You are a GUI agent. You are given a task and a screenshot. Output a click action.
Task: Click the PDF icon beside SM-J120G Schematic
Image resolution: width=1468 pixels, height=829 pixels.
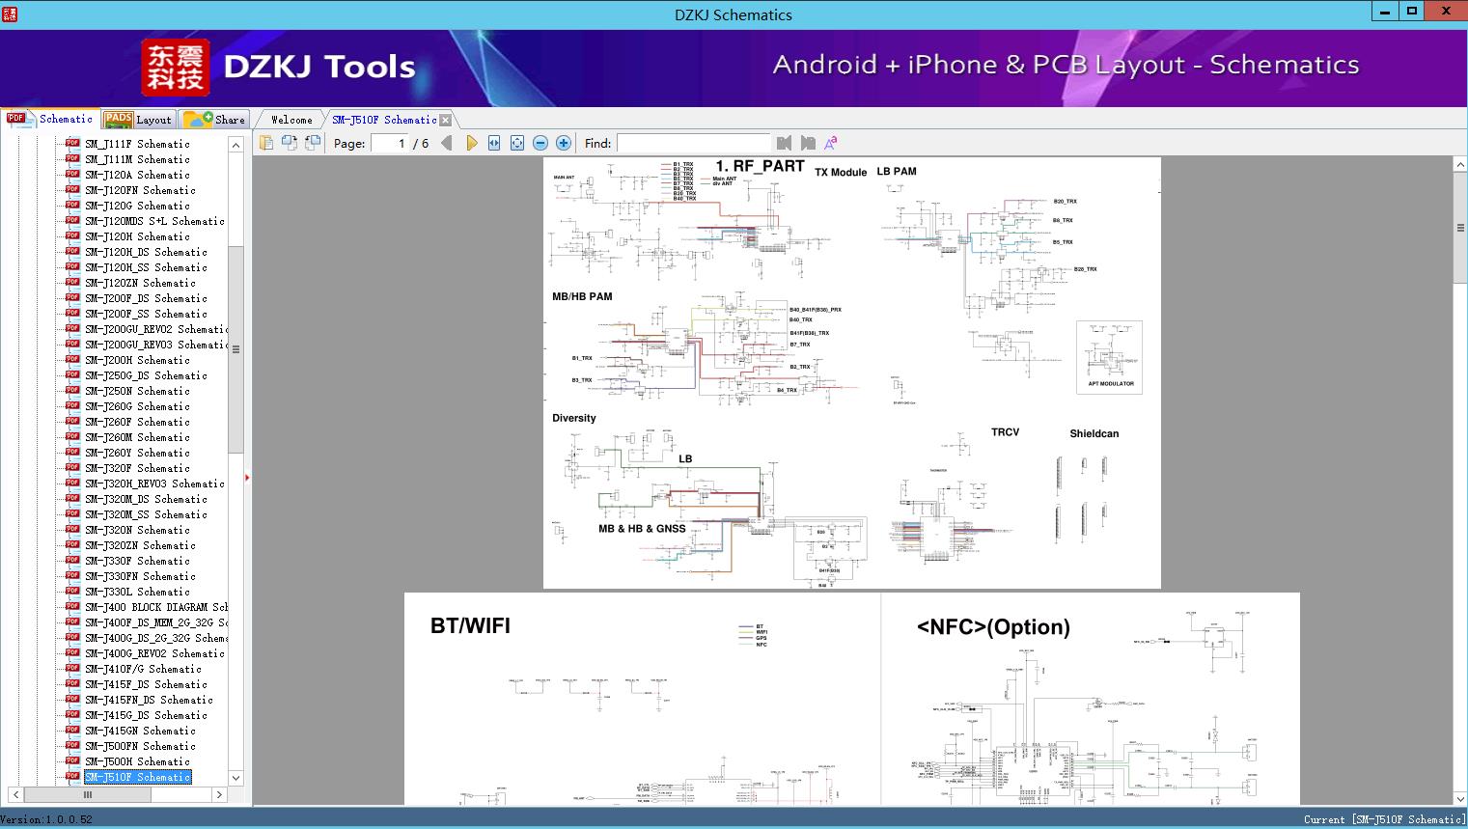point(72,205)
